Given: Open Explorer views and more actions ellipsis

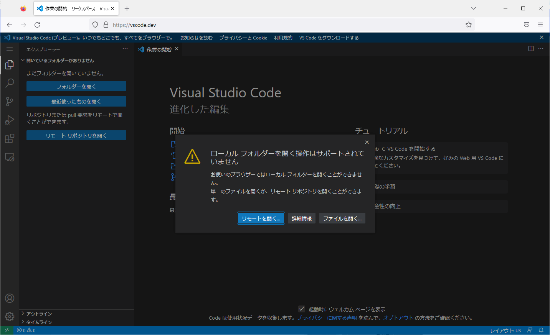Looking at the screenshot, I should coord(125,49).
